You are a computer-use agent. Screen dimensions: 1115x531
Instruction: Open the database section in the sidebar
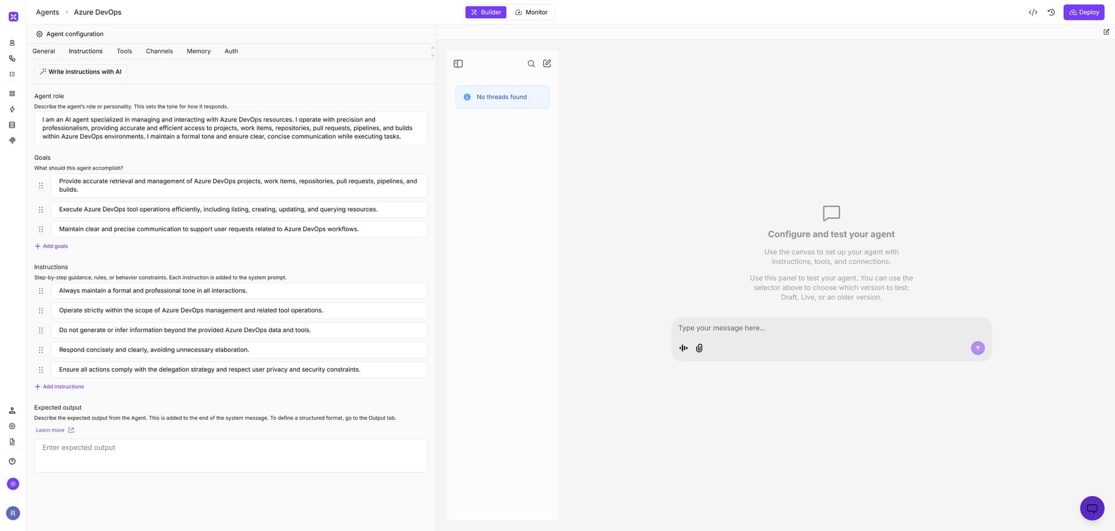12,125
